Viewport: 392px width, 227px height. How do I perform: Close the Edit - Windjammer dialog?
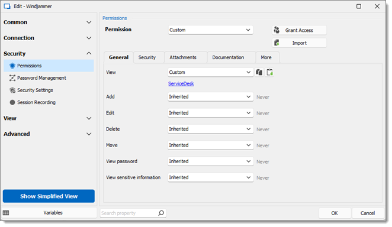pos(377,7)
